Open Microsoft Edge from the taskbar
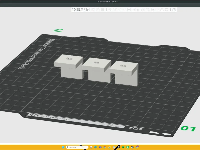The image size is (200, 150). (96, 147)
